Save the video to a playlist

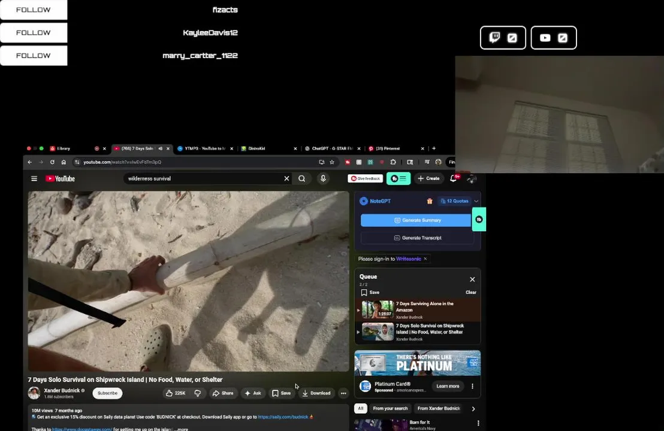(282, 393)
